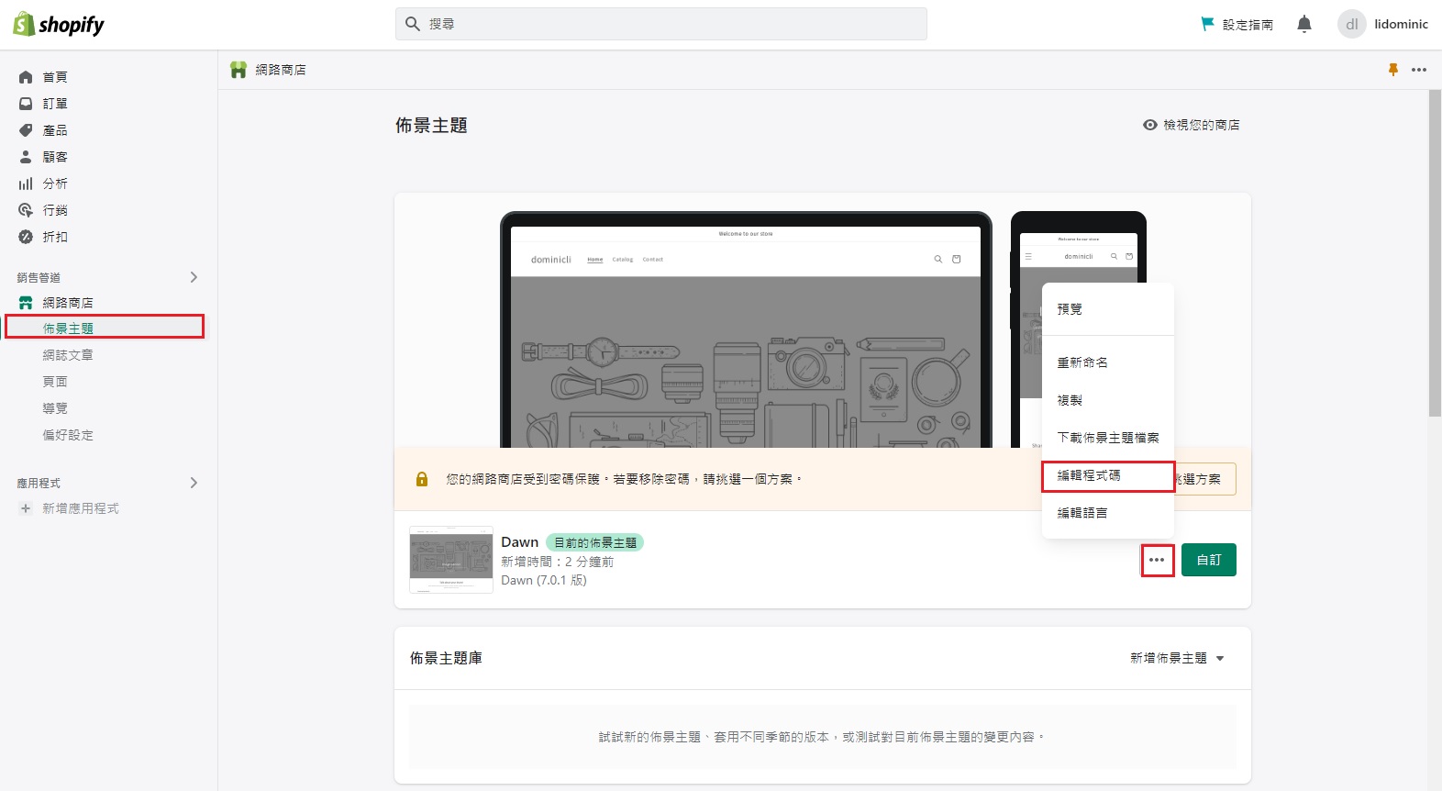Screen dimensions: 1442x791
Task: Open 分析 analytics in sidebar
Action: coord(54,184)
